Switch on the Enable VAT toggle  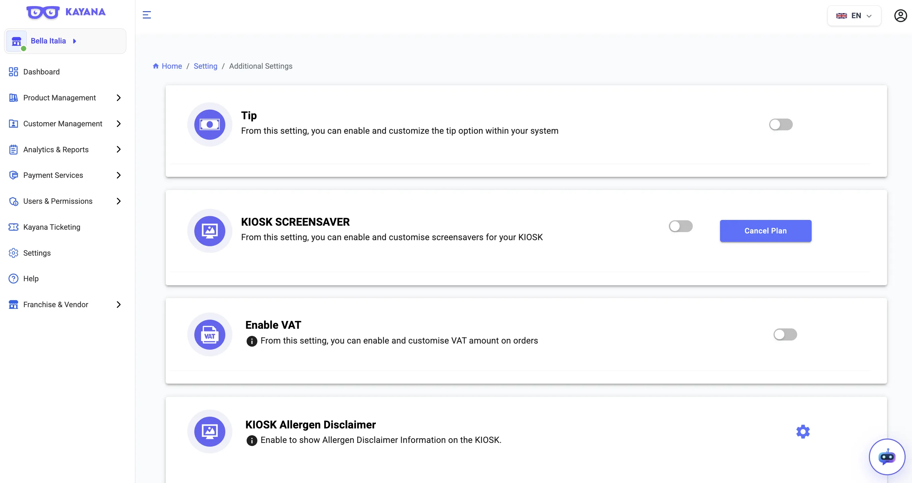(785, 334)
